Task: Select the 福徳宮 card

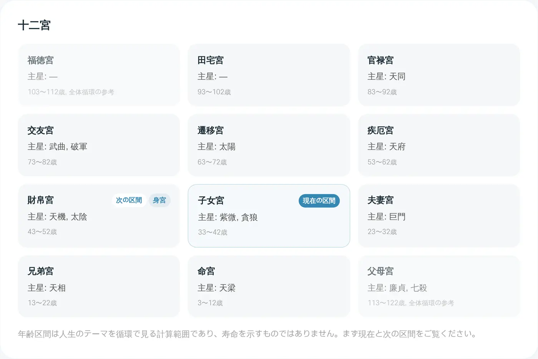Action: click(x=99, y=75)
